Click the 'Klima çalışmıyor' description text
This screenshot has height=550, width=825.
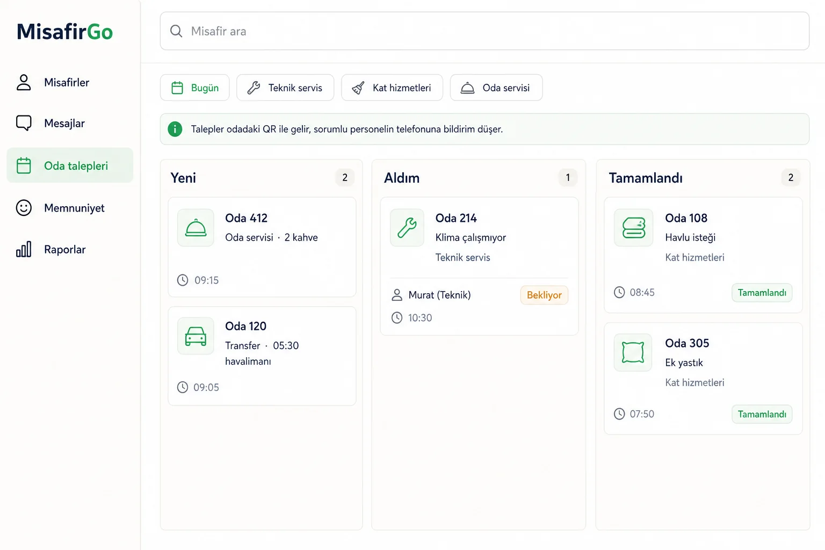click(x=471, y=237)
